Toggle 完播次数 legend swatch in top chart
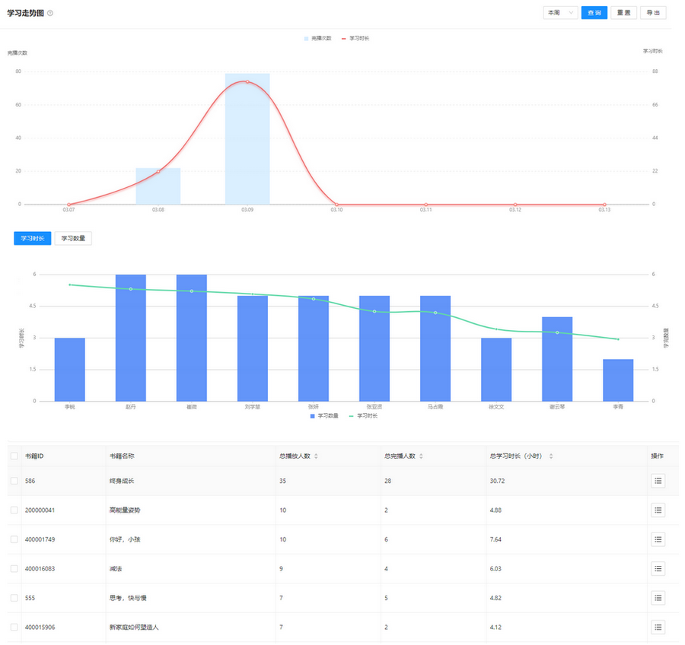Image resolution: width=685 pixels, height=645 pixels. pyautogui.click(x=306, y=38)
